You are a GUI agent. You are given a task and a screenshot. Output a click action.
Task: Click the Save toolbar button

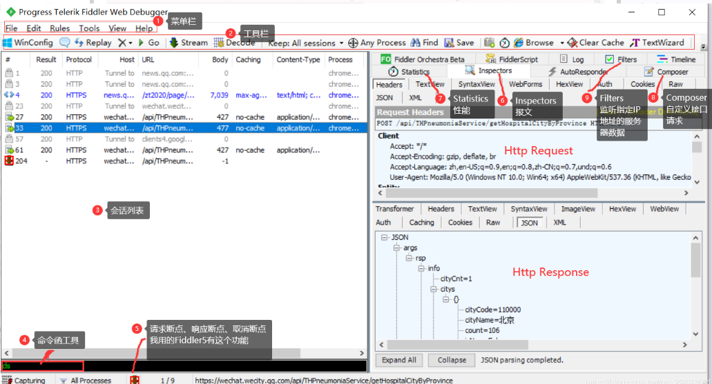[459, 43]
